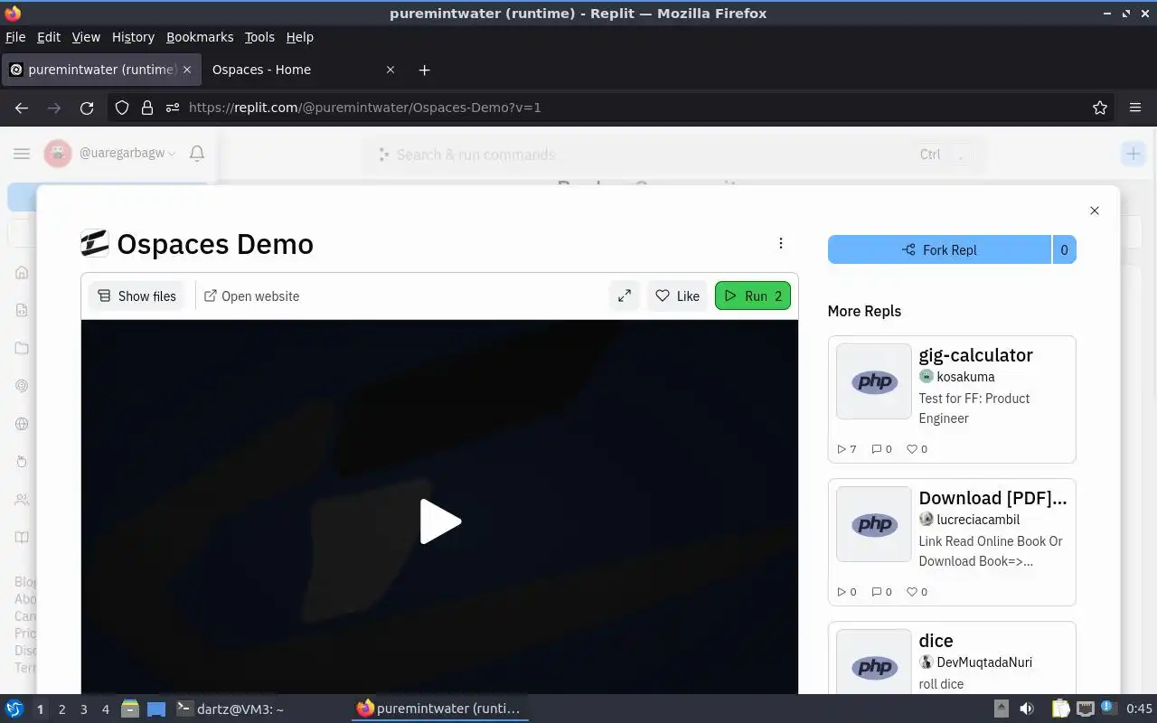
Task: Open the Bookmarks menu
Action: [x=200, y=37]
